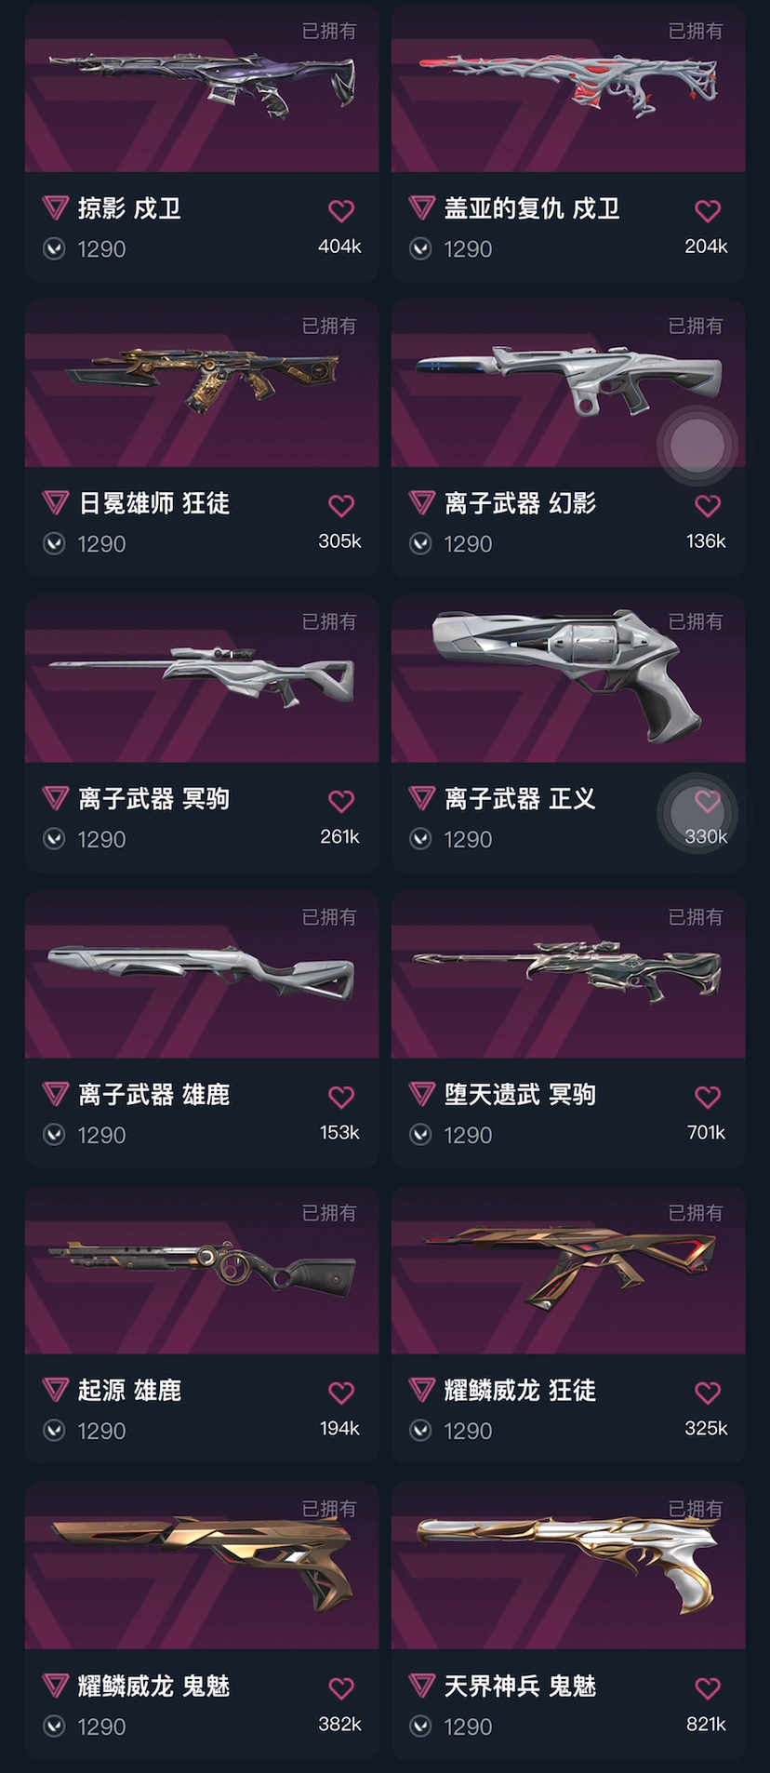The height and width of the screenshot is (1773, 770).
Task: Favorite the 掠影 戍卫 skin with heart icon
Action: coord(341,211)
